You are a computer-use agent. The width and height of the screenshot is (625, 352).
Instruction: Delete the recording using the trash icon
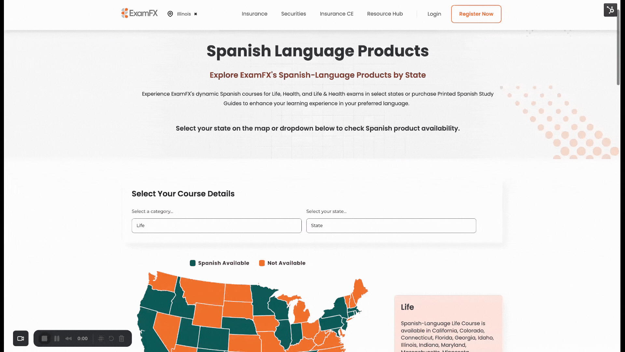click(121, 338)
